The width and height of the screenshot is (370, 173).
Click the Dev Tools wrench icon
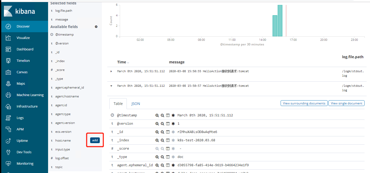8,152
